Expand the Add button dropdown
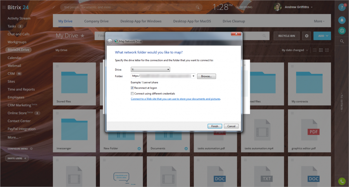This screenshot has height=187, width=349. pos(327,36)
